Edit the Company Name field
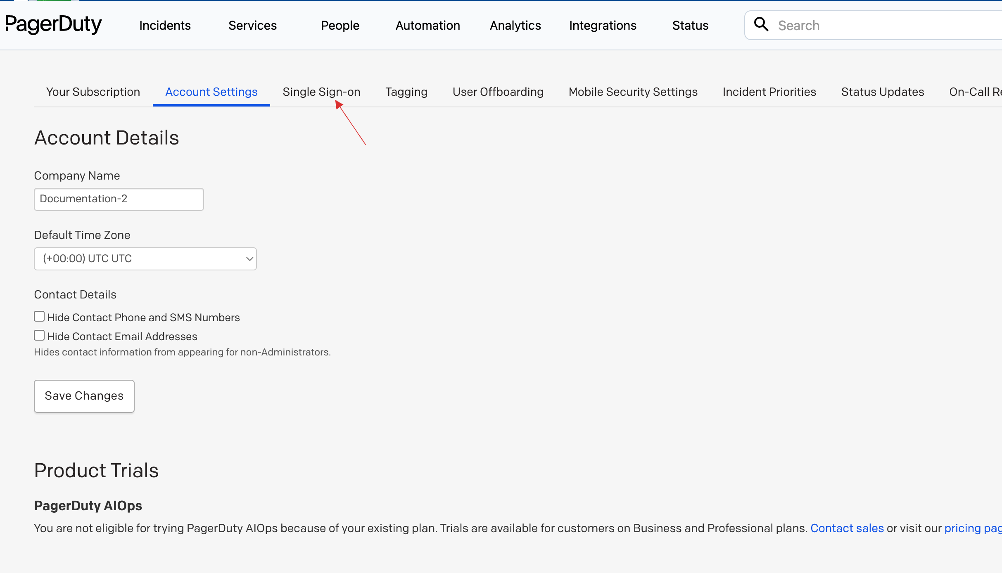 [119, 199]
